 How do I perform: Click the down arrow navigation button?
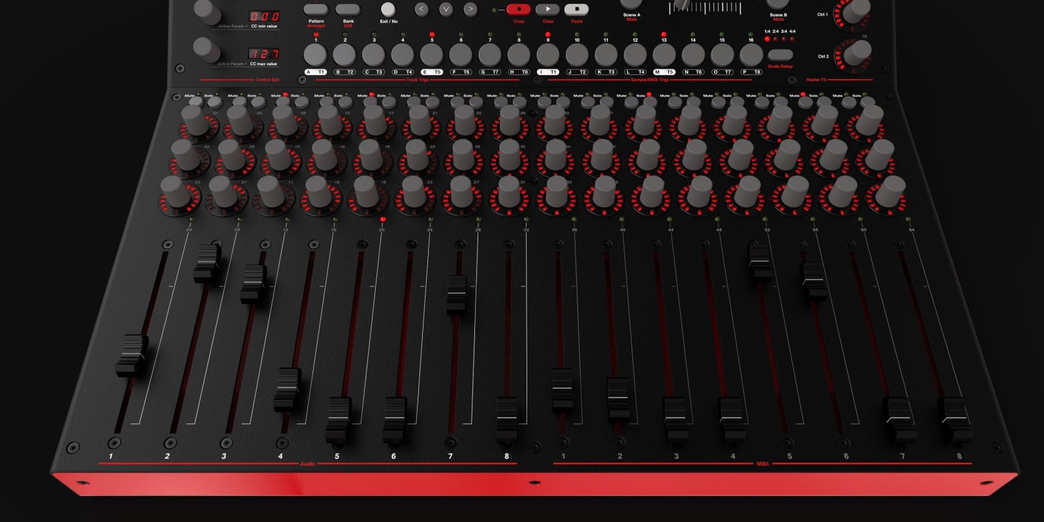click(446, 9)
